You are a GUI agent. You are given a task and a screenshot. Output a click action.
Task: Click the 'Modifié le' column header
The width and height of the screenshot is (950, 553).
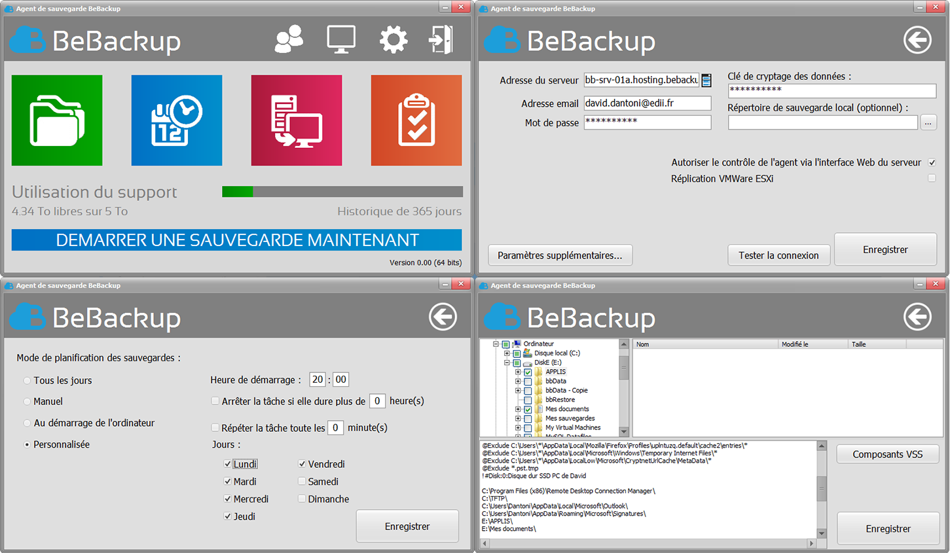(812, 344)
